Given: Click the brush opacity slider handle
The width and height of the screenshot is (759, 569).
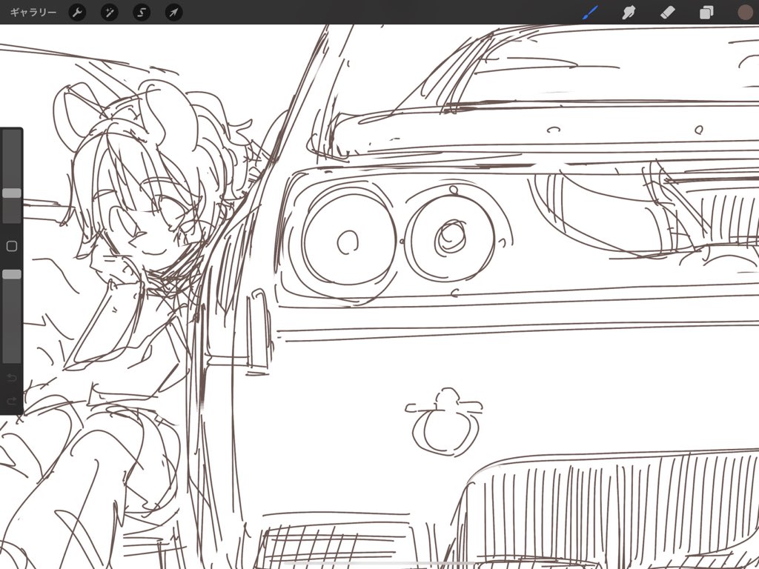Looking at the screenshot, I should point(12,274).
